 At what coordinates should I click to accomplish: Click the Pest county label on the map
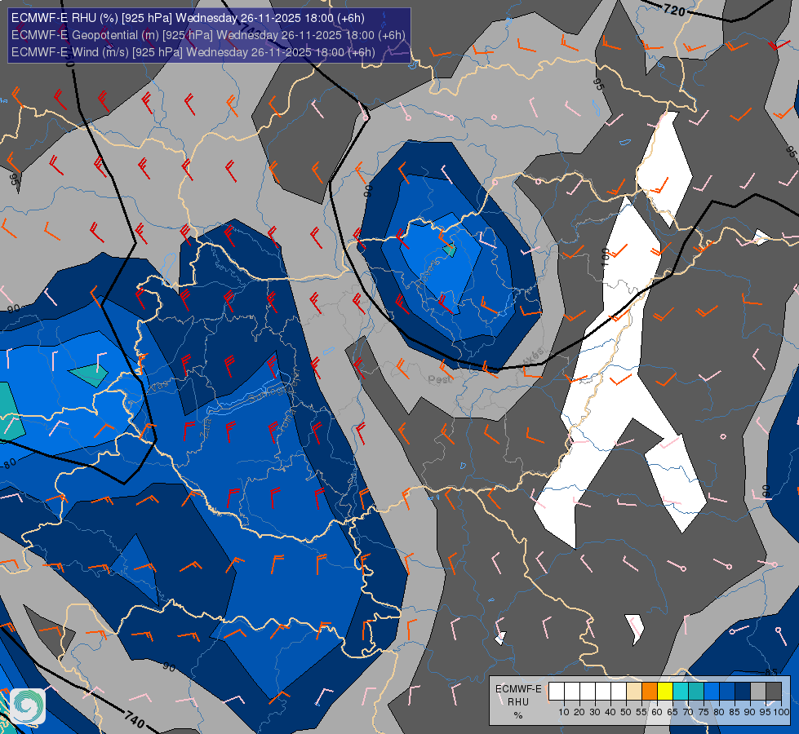click(x=440, y=379)
